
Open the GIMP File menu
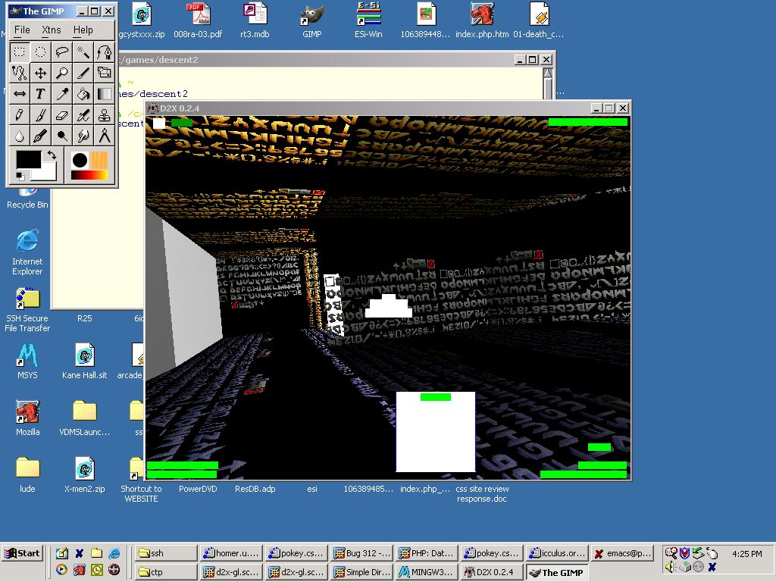click(x=22, y=30)
